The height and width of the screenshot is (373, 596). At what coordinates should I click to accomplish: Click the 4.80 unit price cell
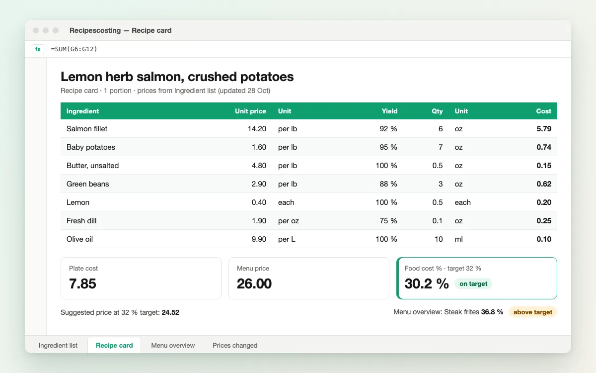click(259, 166)
